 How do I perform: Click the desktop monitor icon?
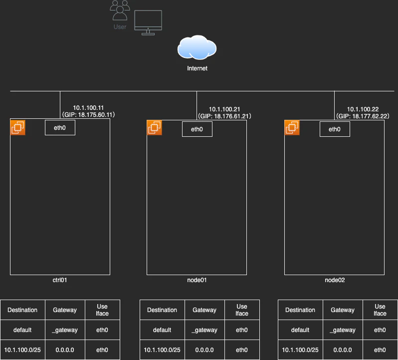coord(148,22)
